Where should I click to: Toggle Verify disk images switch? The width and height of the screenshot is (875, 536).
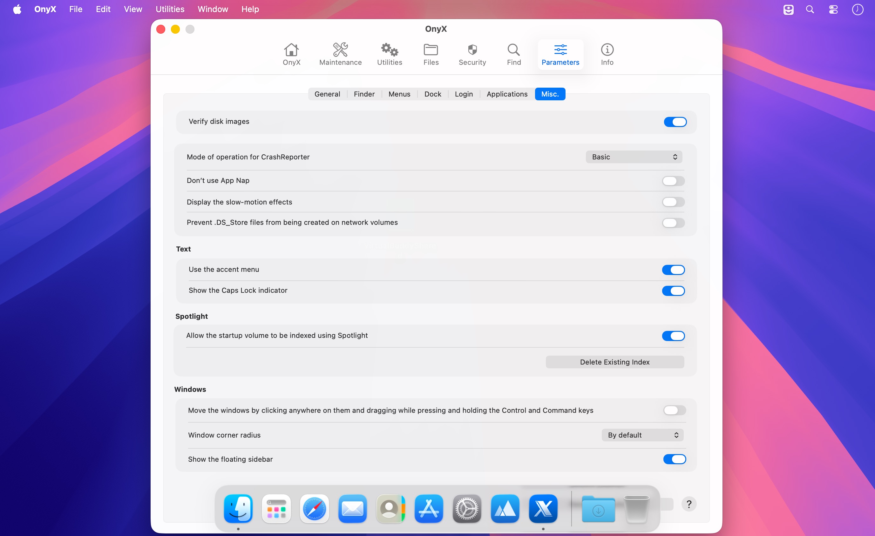coord(675,122)
